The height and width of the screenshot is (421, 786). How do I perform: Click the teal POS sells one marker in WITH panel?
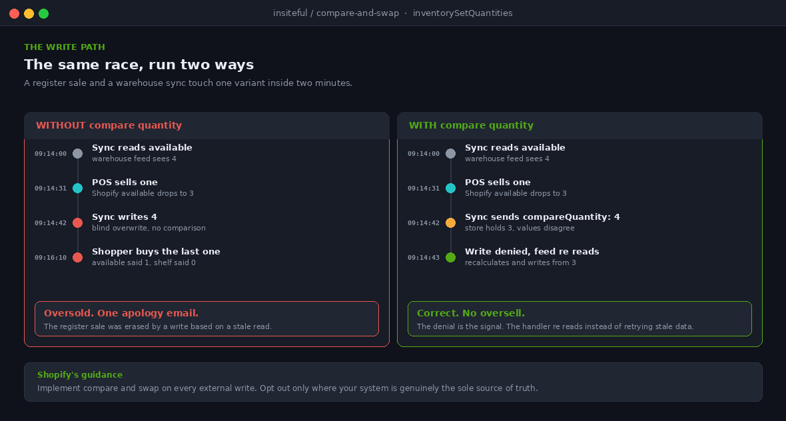[x=451, y=189]
